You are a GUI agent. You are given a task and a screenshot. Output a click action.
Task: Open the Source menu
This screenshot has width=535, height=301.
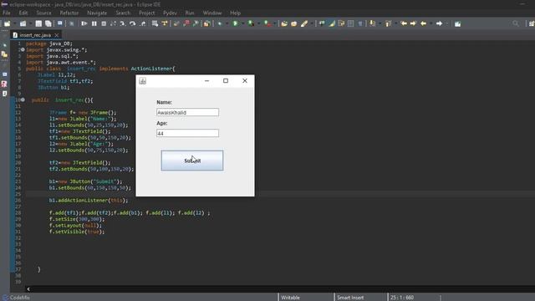[43, 13]
